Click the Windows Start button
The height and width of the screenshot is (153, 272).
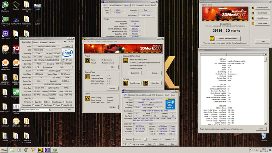click(4, 150)
